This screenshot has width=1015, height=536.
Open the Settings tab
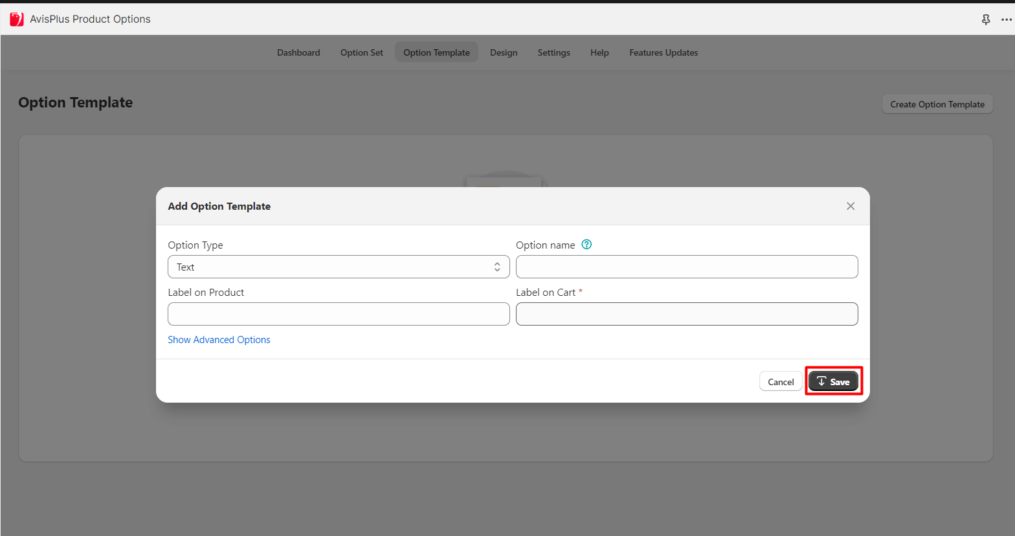tap(553, 52)
